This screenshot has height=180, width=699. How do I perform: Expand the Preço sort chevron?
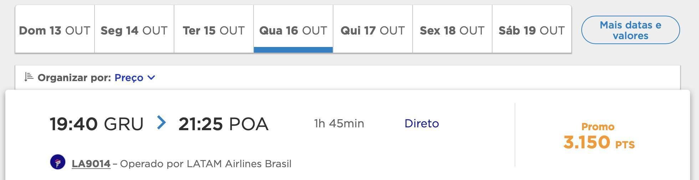pyautogui.click(x=151, y=78)
